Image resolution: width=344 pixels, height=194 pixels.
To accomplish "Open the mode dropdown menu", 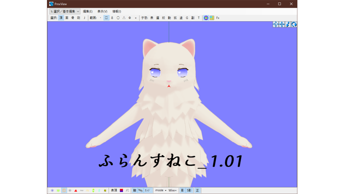I will pyautogui.click(x=161, y=190).
